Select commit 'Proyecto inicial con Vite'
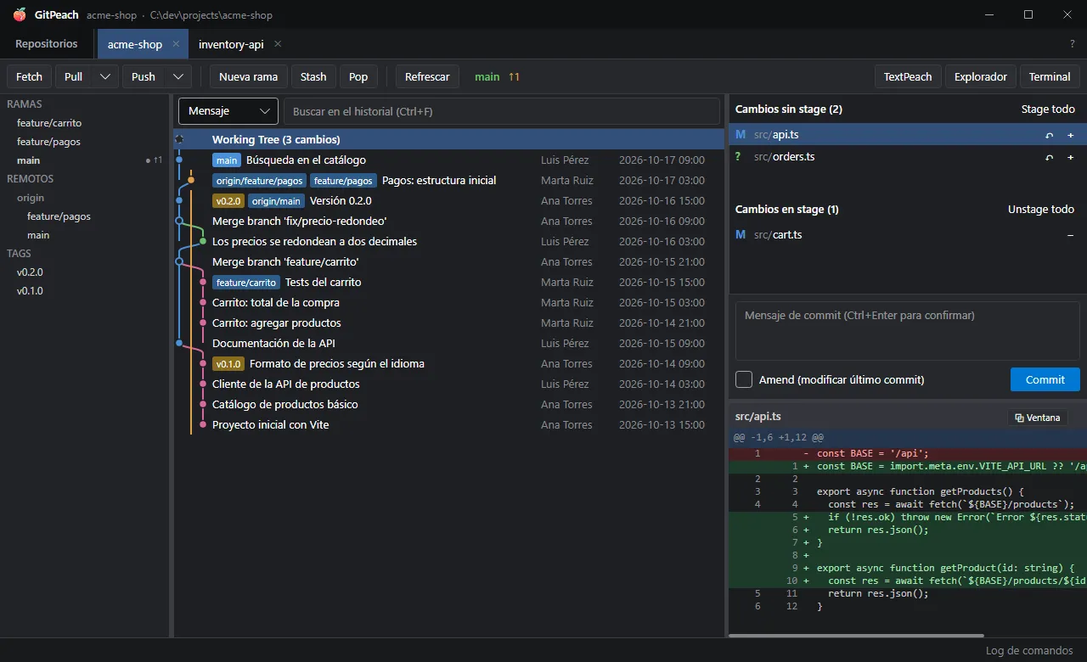1087x662 pixels. 449,424
